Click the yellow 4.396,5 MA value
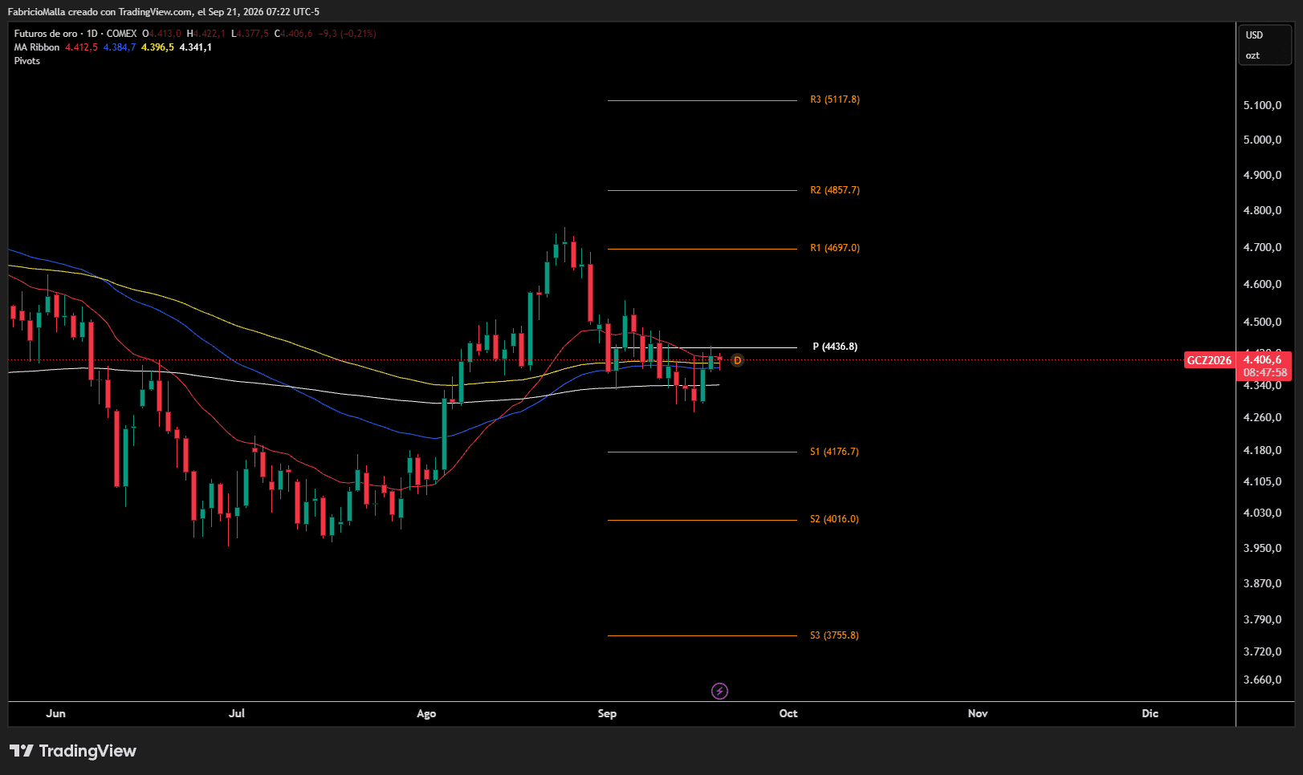1303x775 pixels. (157, 47)
